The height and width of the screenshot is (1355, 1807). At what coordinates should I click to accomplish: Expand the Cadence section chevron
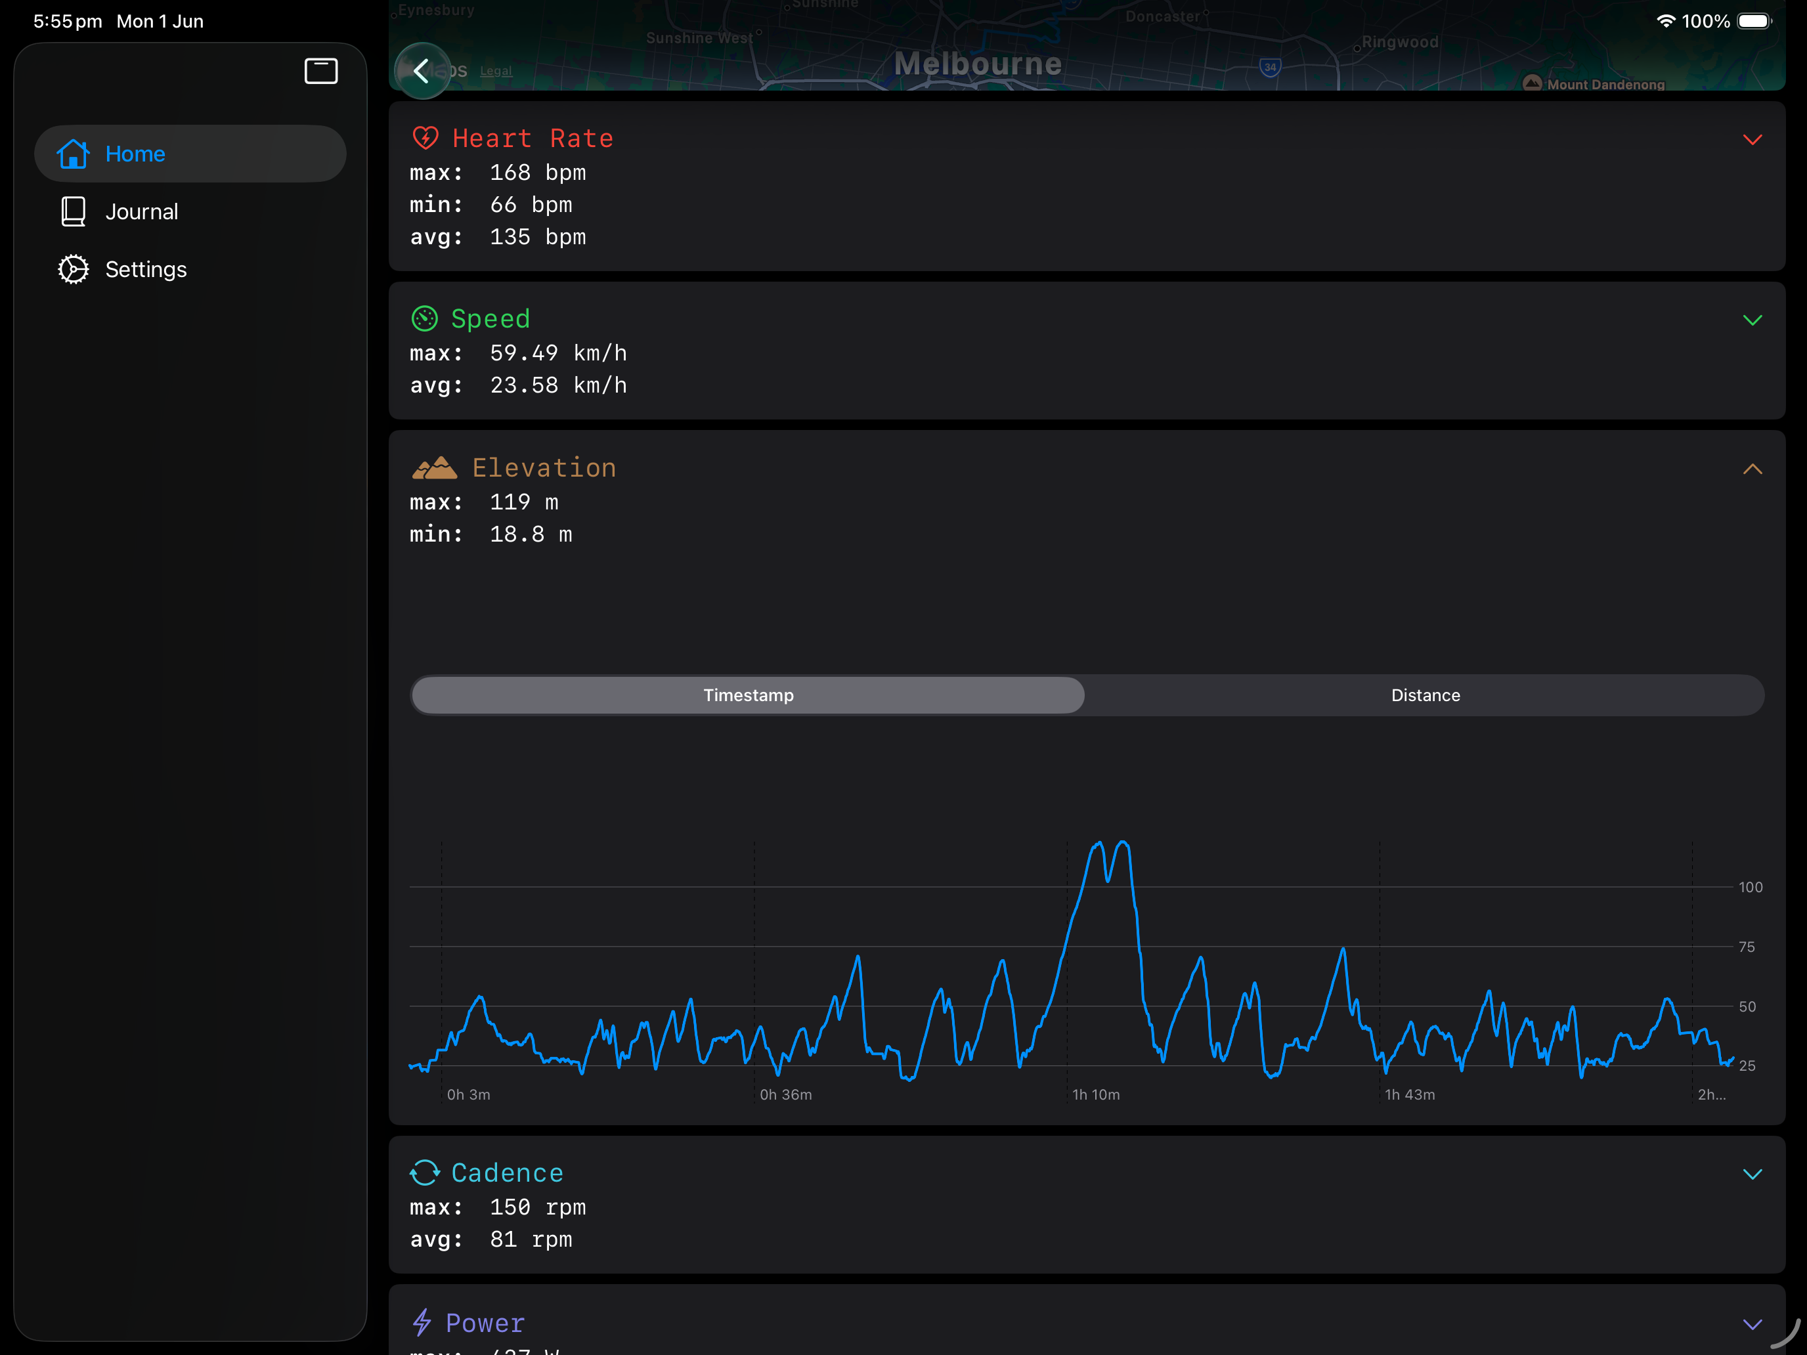coord(1753,1174)
